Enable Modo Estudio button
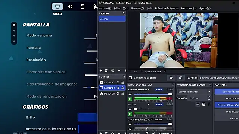239x134 pixels. coord(227,112)
